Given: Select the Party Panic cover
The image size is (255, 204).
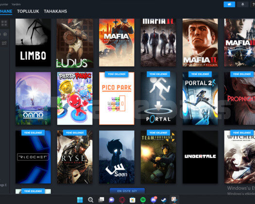Looking at the screenshot, I should coord(75,99).
